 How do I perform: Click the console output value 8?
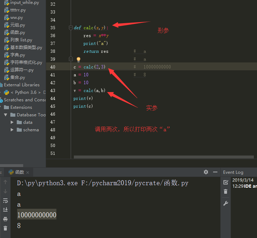(x=19, y=226)
